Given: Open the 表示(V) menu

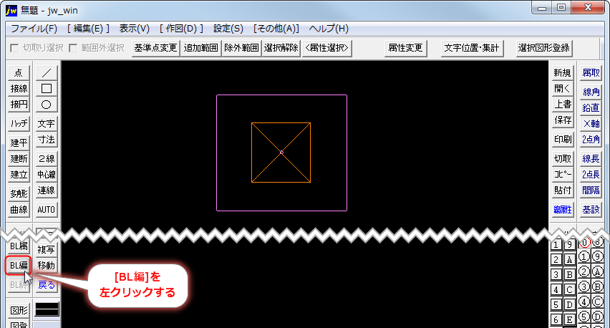Looking at the screenshot, I should 134,29.
